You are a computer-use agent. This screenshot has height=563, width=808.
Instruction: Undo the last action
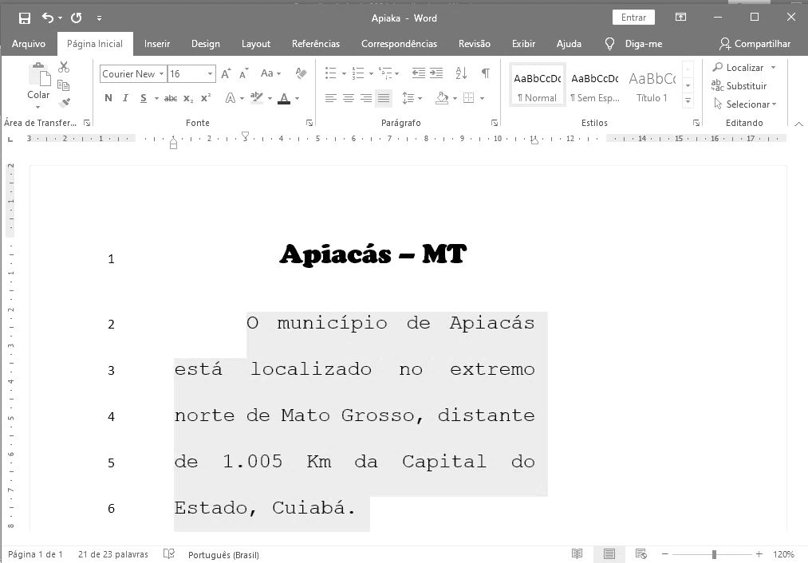point(48,18)
